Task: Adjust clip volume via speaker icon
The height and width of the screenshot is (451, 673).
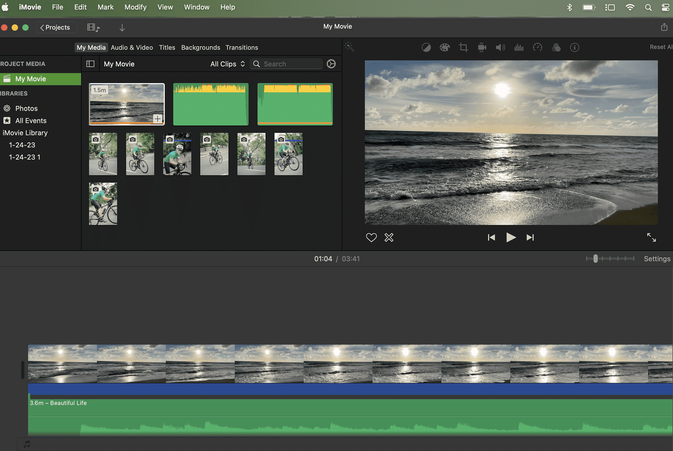Action: pyautogui.click(x=500, y=47)
